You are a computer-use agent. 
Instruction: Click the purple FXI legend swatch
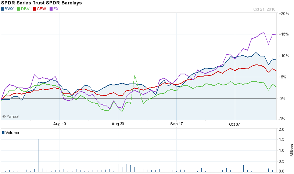point(51,9)
